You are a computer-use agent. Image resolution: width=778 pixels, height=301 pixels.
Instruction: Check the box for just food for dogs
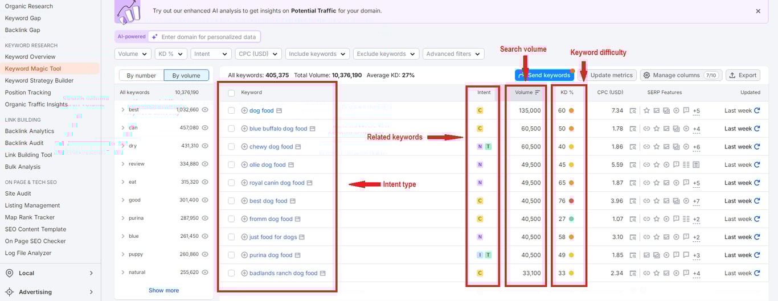point(231,237)
